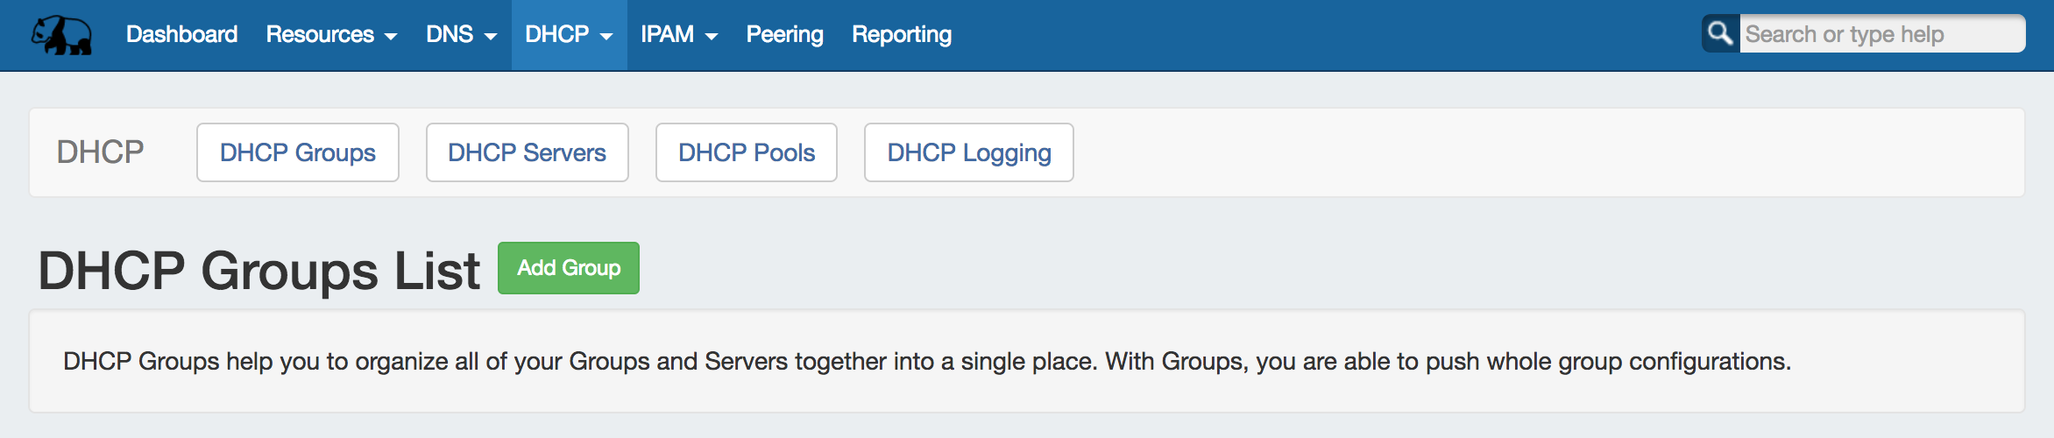Open the IPAM menu label
2054x438 pixels.
[667, 34]
